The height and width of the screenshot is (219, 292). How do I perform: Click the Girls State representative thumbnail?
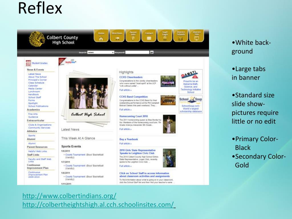click(169, 158)
